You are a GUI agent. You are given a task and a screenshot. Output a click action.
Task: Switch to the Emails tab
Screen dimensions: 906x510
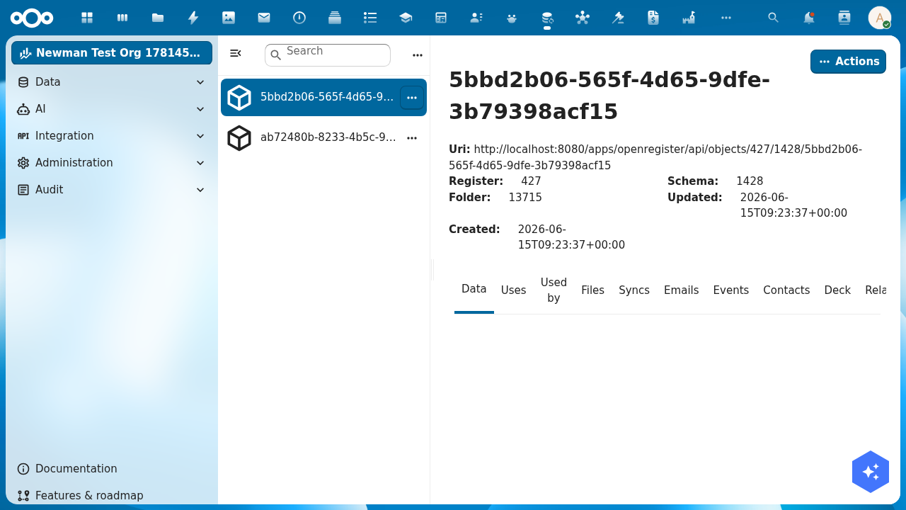coord(682,290)
